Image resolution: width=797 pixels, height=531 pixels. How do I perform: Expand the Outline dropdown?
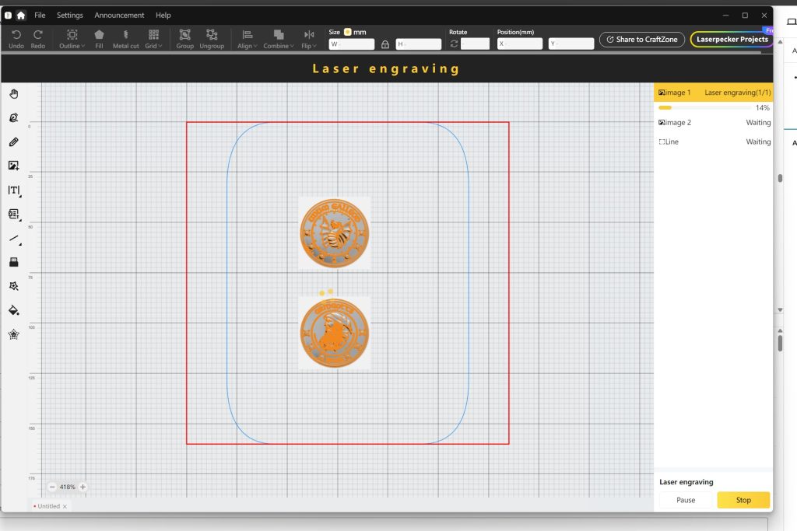72,39
